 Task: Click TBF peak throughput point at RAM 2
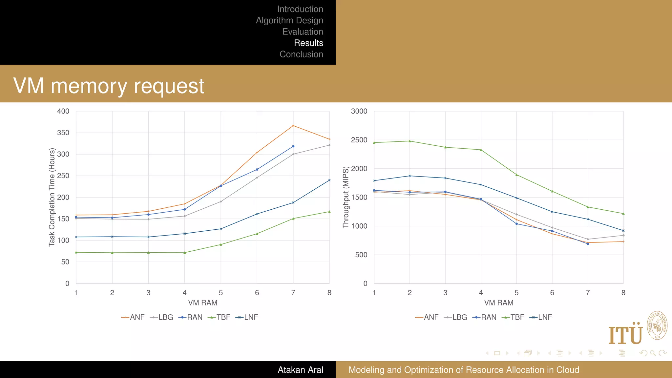[x=409, y=141]
